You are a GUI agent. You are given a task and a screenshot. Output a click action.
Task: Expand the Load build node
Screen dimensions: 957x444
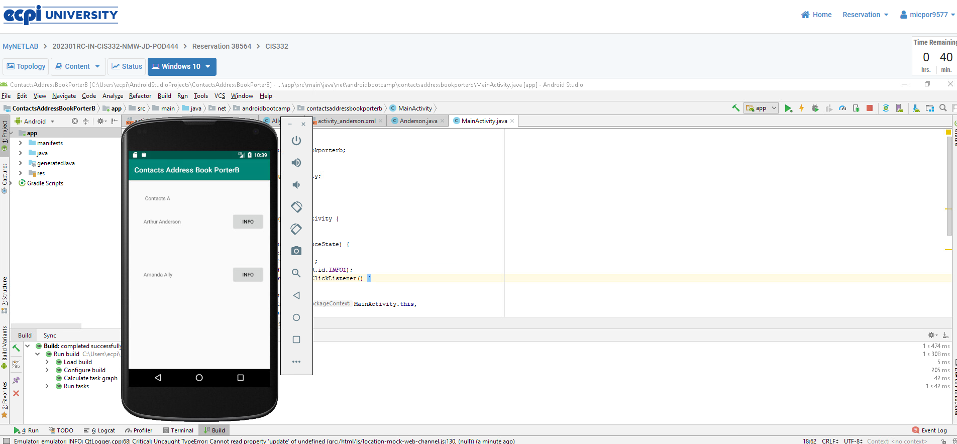[x=47, y=362]
